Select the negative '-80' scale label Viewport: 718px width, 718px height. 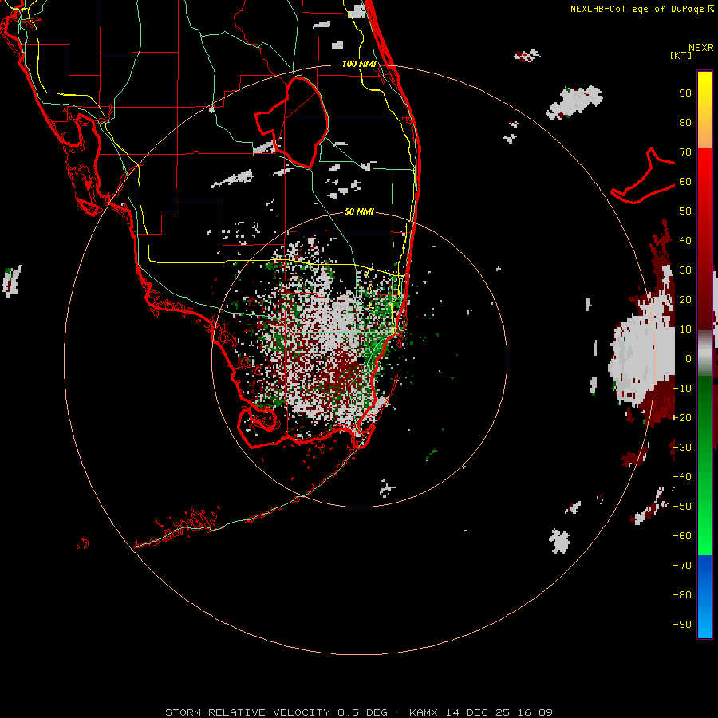[x=682, y=595]
